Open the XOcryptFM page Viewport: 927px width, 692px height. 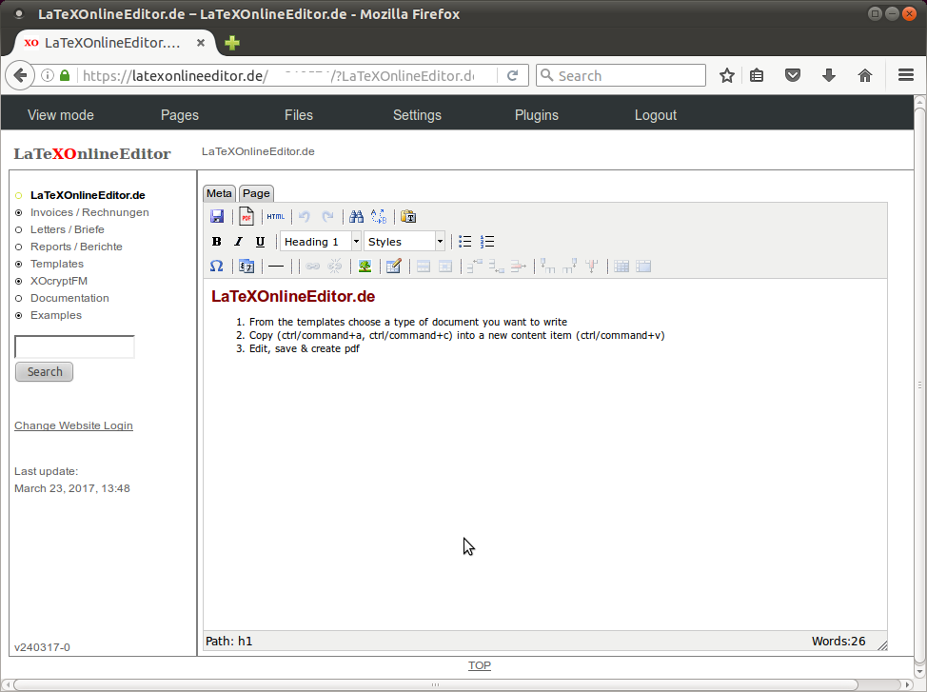[x=59, y=281]
